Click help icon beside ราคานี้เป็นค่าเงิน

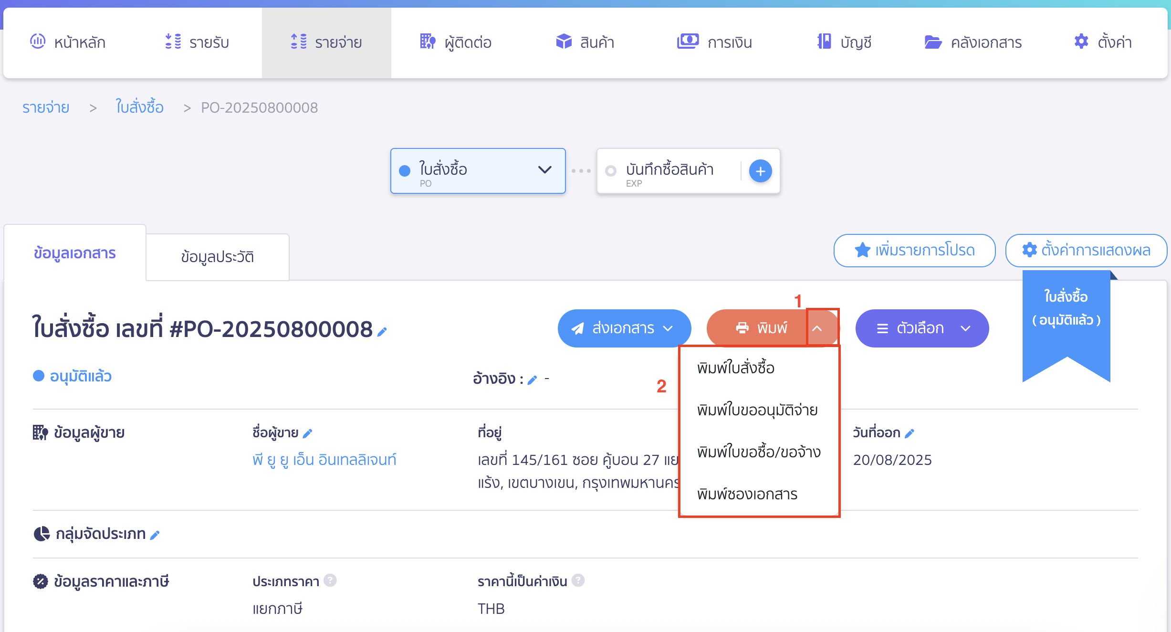point(578,580)
